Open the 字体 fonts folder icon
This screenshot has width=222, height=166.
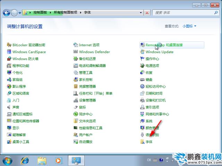(142, 142)
